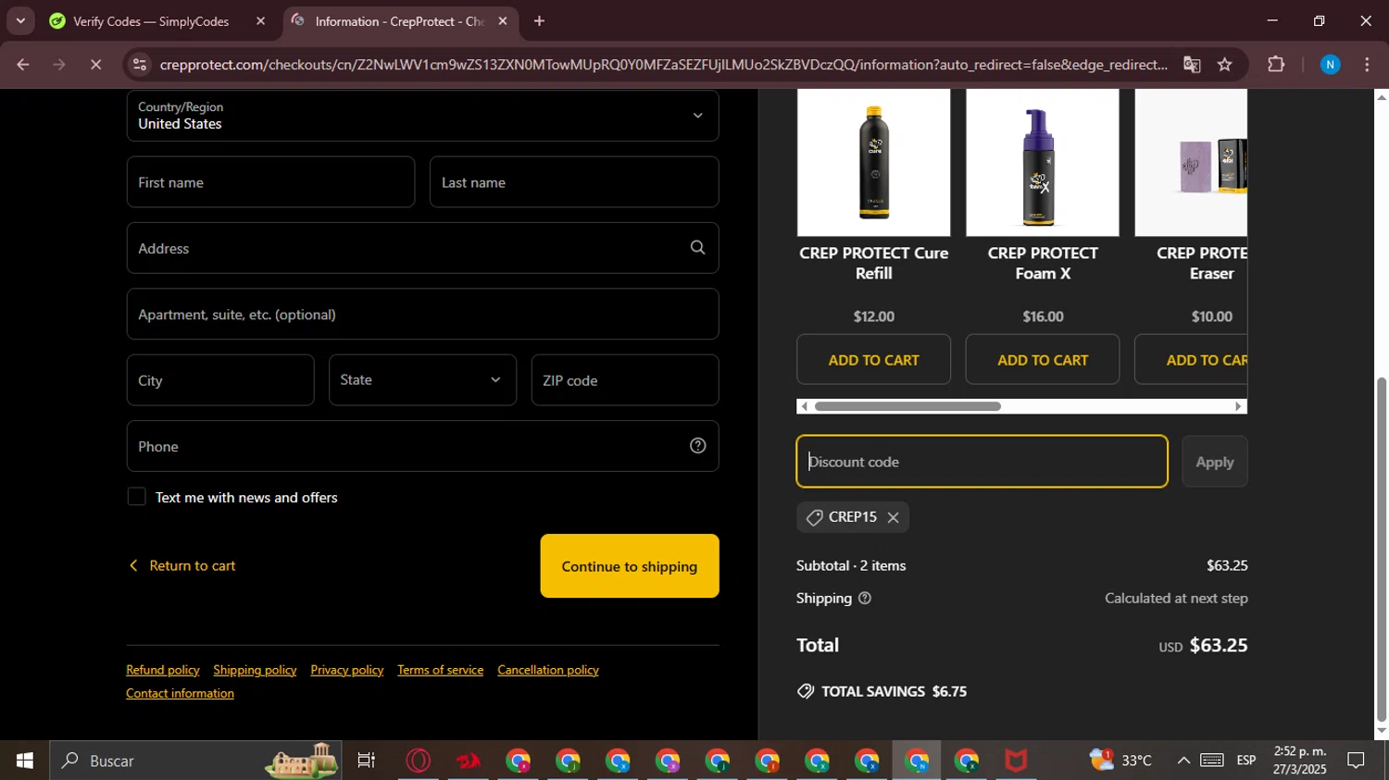
Task: Click the address search magnifier icon
Action: point(697,248)
